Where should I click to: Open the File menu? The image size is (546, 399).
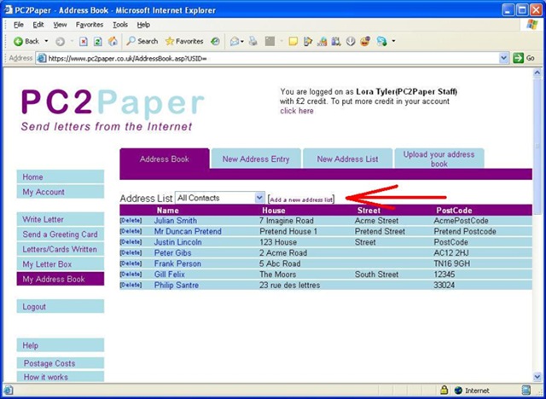19,25
